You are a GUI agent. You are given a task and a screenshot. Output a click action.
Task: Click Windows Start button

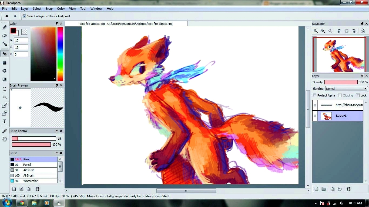click(x=7, y=203)
